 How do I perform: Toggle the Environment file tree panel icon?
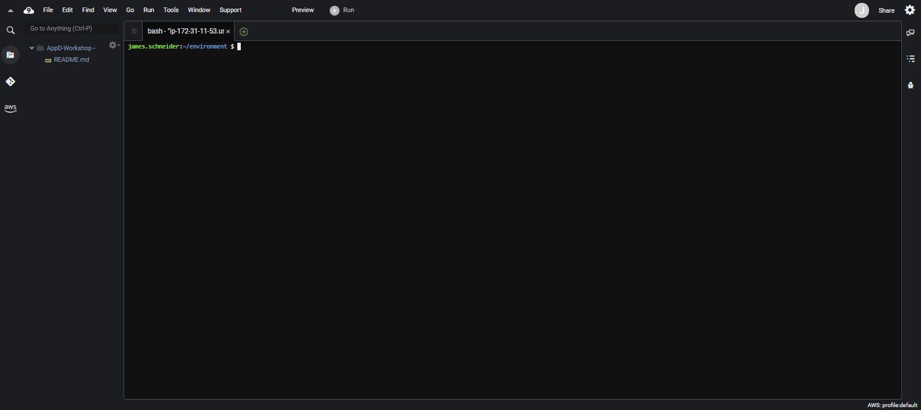tap(10, 55)
